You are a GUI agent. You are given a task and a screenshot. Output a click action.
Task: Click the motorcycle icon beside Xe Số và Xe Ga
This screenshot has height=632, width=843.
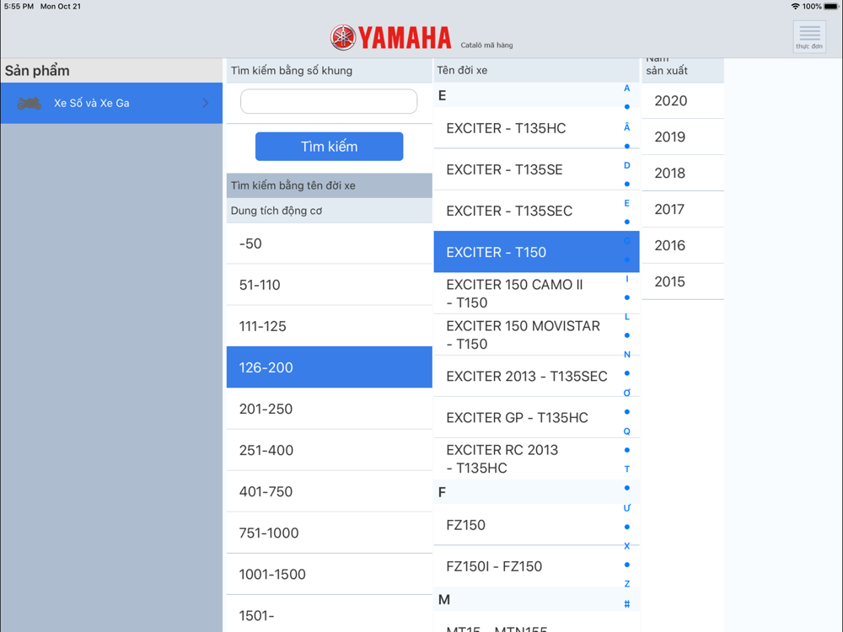[x=30, y=104]
